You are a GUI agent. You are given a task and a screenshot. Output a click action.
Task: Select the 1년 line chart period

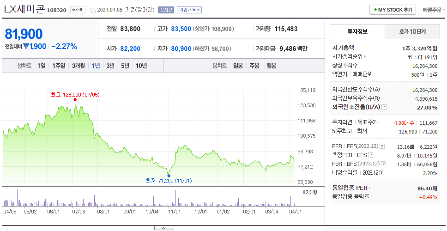coord(96,66)
